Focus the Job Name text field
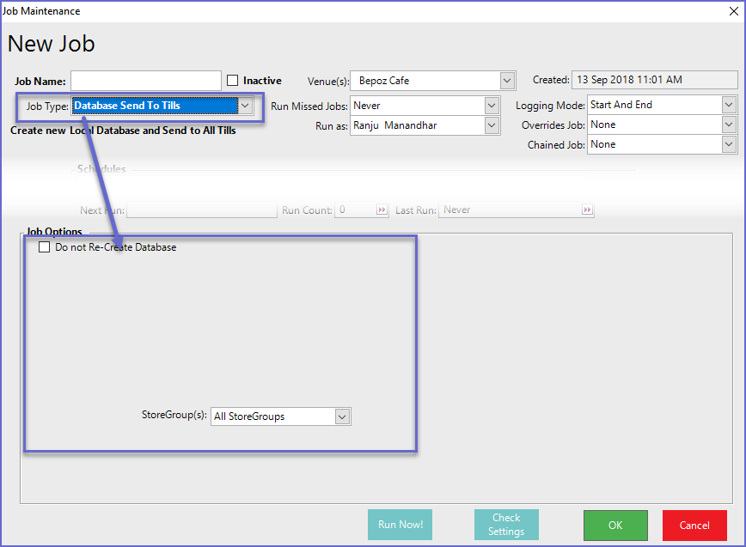 point(146,81)
